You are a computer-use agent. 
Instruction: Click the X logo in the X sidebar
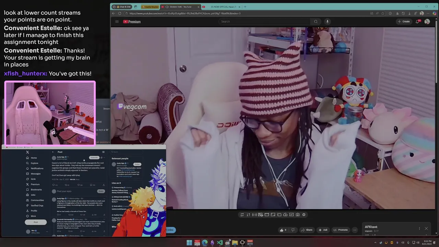click(27, 152)
